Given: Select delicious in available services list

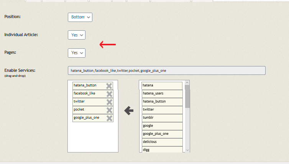Looking at the screenshot, I should pyautogui.click(x=162, y=142).
